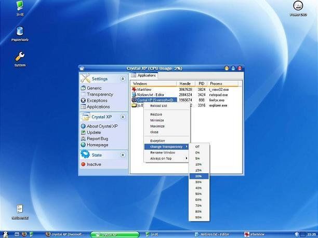Image resolution: width=318 pixels, height=238 pixels.
Task: Open the Change Transparency submenu
Action: point(166,147)
